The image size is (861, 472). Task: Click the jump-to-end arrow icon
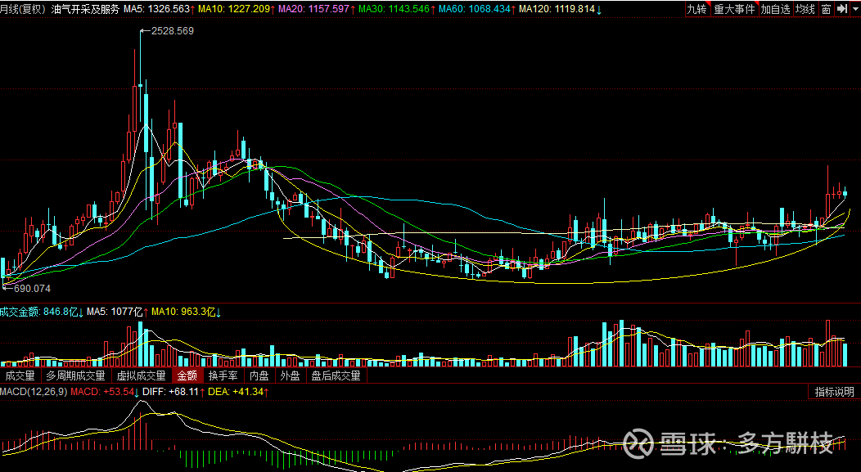pos(842,9)
